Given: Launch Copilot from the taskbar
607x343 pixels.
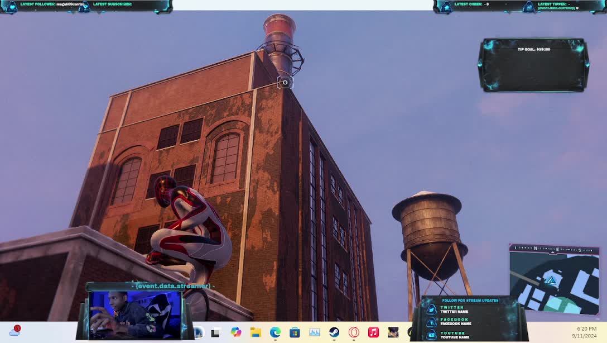Looking at the screenshot, I should pyautogui.click(x=236, y=332).
